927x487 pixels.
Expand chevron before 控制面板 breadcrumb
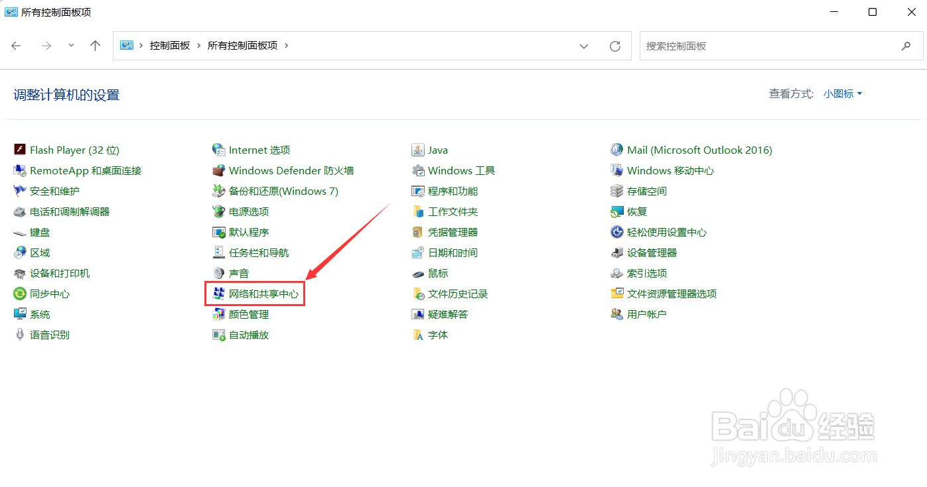coord(141,46)
